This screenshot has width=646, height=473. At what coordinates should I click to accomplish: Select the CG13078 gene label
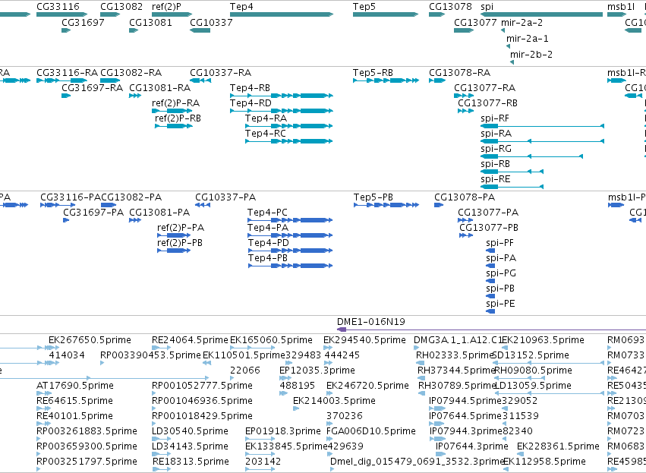pyautogui.click(x=450, y=7)
